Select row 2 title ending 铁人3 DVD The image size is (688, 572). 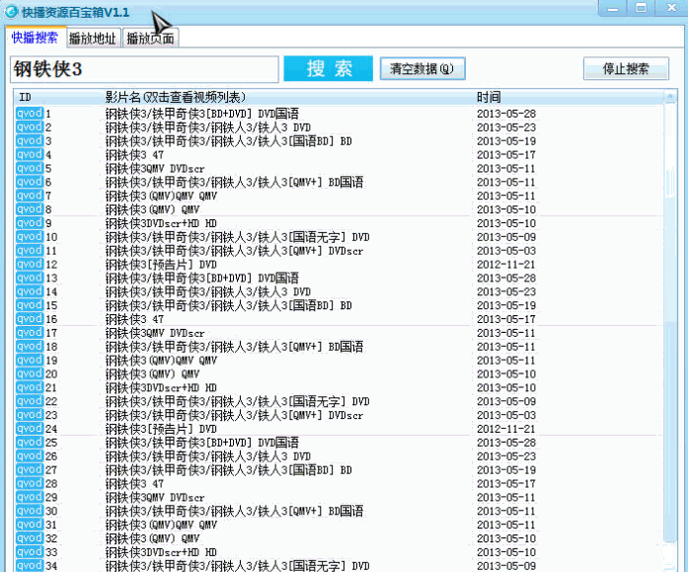pos(208,127)
